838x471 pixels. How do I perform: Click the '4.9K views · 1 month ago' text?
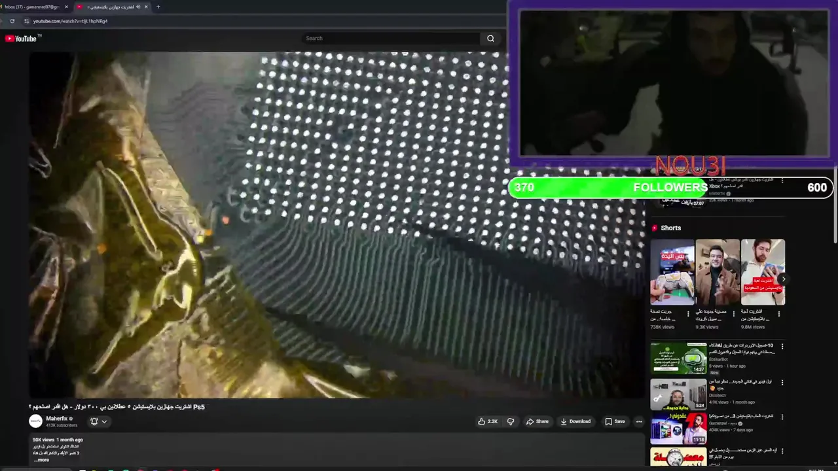coord(732,402)
